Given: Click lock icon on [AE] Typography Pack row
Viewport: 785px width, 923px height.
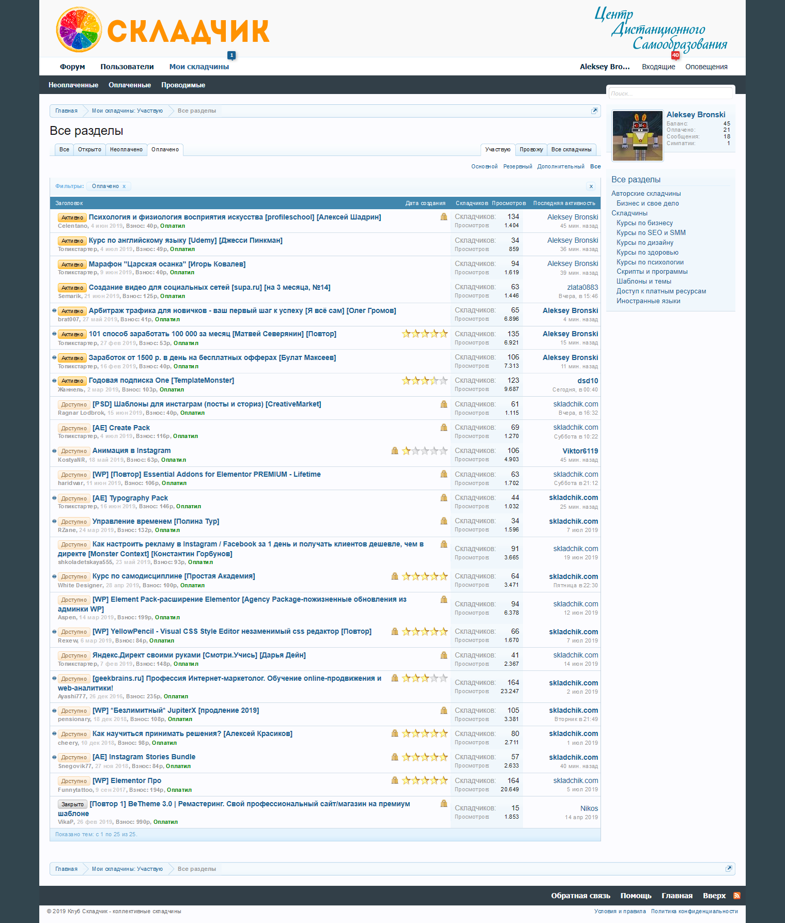Looking at the screenshot, I should point(444,498).
